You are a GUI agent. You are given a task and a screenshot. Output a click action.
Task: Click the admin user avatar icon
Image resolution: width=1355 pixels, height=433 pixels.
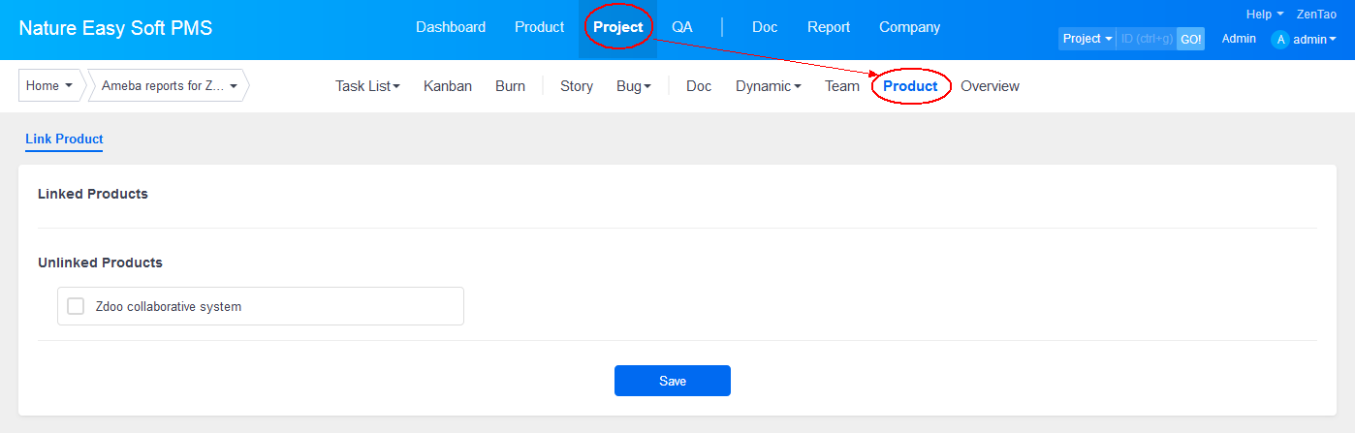[x=1280, y=40]
